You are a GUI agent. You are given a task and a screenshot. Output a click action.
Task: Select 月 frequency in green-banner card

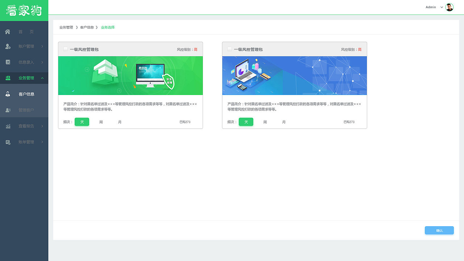point(120,122)
